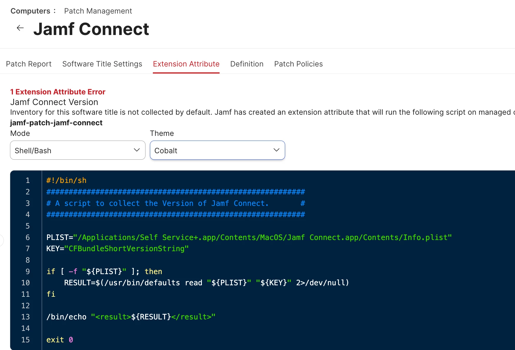Open the Definition tab
515x350 pixels.
[x=247, y=64]
